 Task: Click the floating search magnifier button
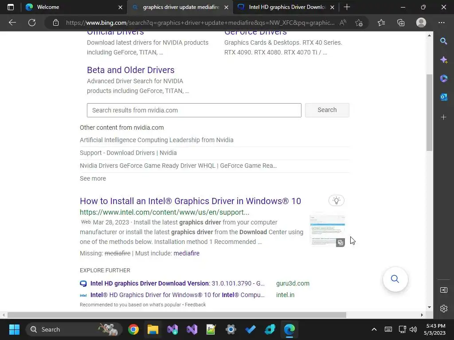(395, 279)
